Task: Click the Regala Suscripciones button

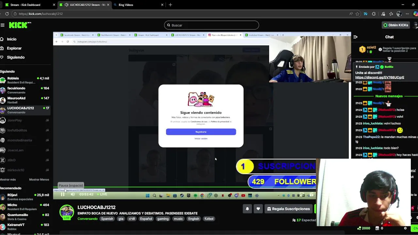Action: [288, 209]
